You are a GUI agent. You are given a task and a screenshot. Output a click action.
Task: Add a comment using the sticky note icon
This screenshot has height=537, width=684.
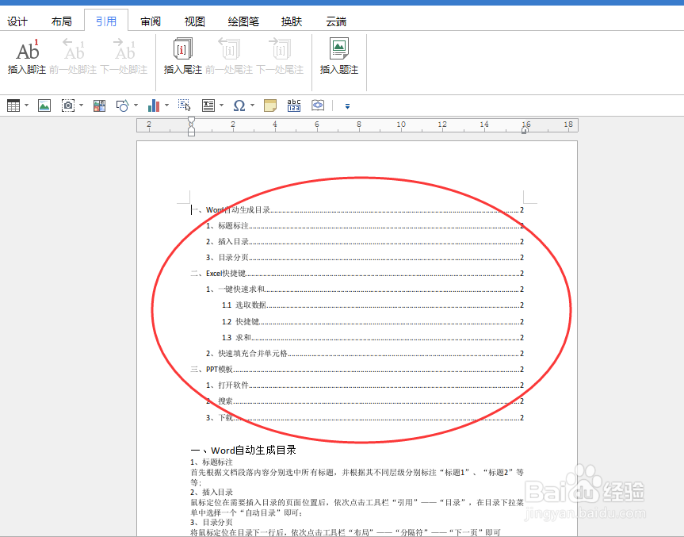(268, 105)
